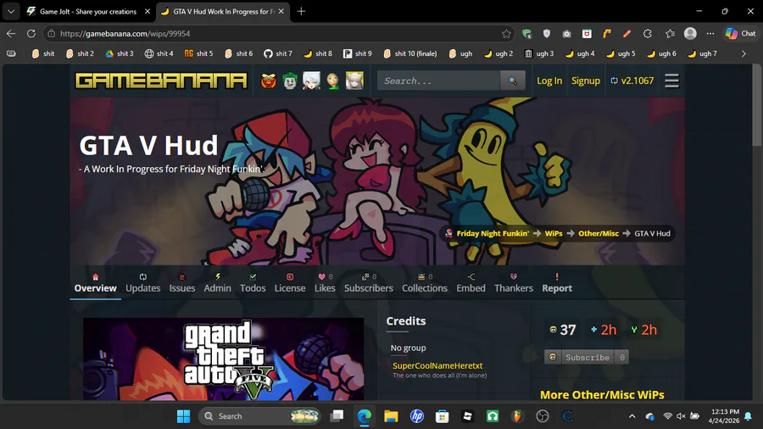Click the Report tab
The height and width of the screenshot is (429, 763).
[x=557, y=283]
